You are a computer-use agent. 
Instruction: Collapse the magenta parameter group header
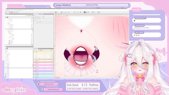(x=44, y=68)
